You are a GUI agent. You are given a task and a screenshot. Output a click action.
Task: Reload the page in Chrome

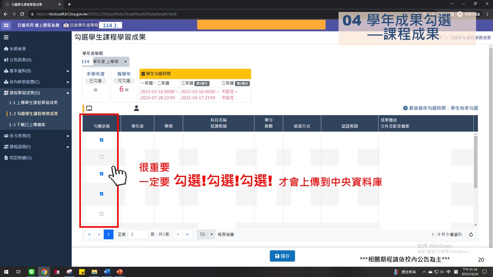tap(22, 14)
